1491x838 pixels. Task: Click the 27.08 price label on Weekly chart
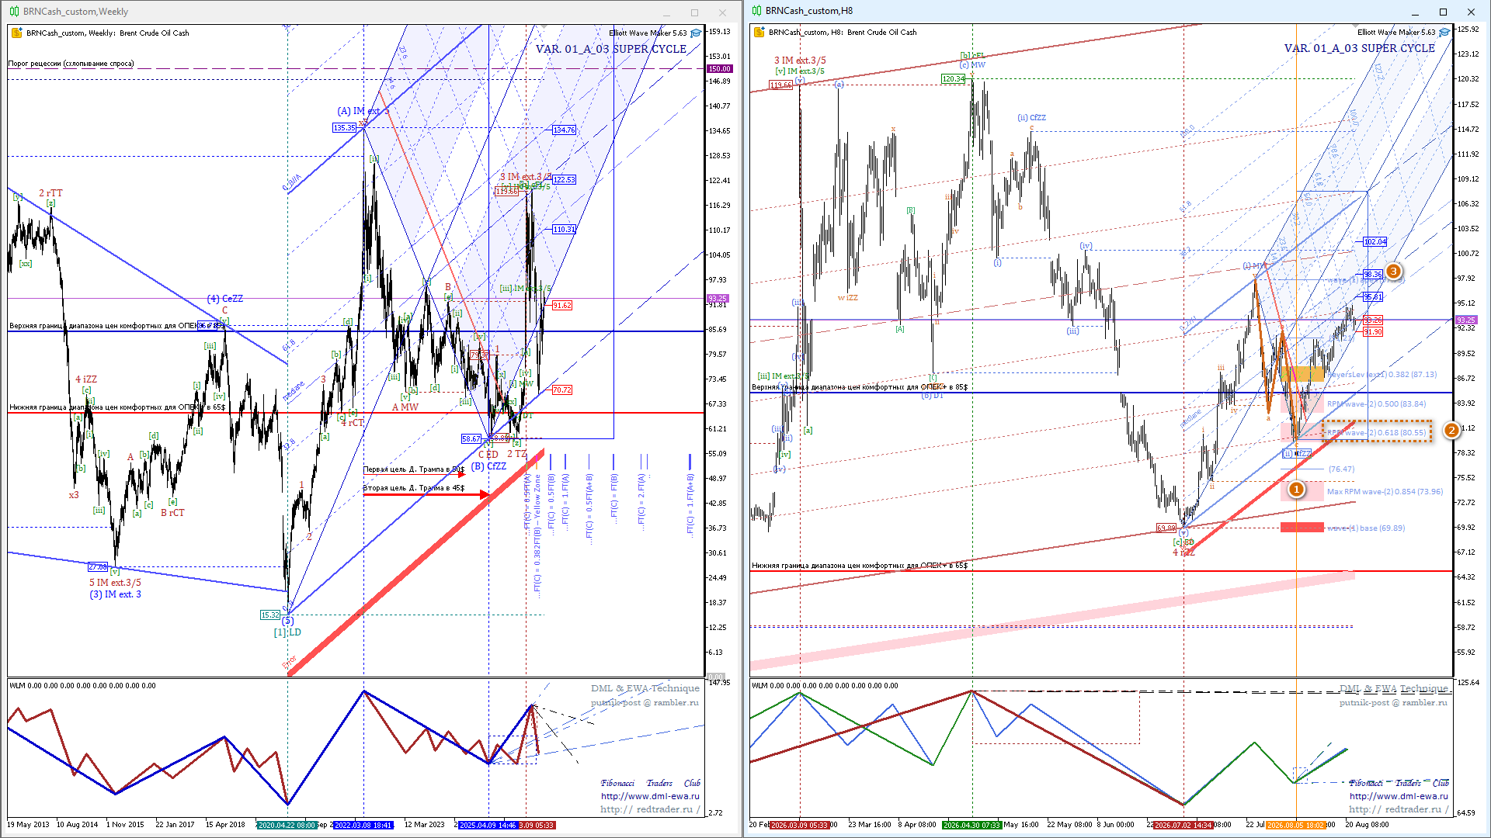coord(98,567)
